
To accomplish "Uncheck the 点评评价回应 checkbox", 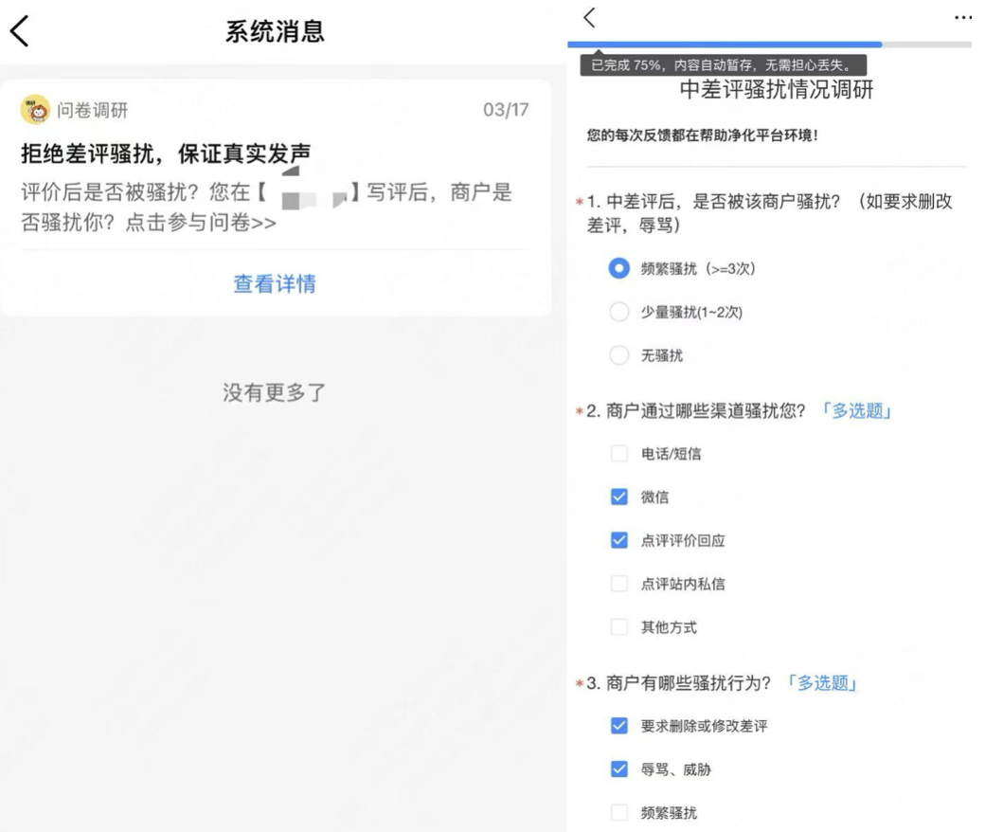I will (618, 540).
